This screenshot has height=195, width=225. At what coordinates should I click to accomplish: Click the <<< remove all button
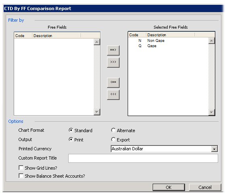point(113,95)
